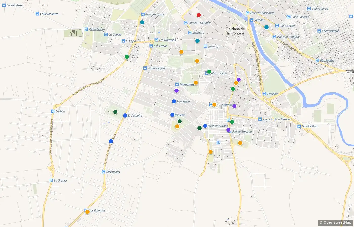Click the Menuditas bus stop icon
This screenshot has width=354, height=227.
pos(103,172)
